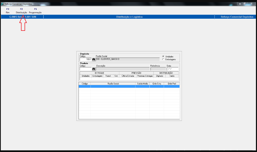The width and height of the screenshot is (257, 152).
Task: Click the Saldo column header
Action: (x=172, y=76)
